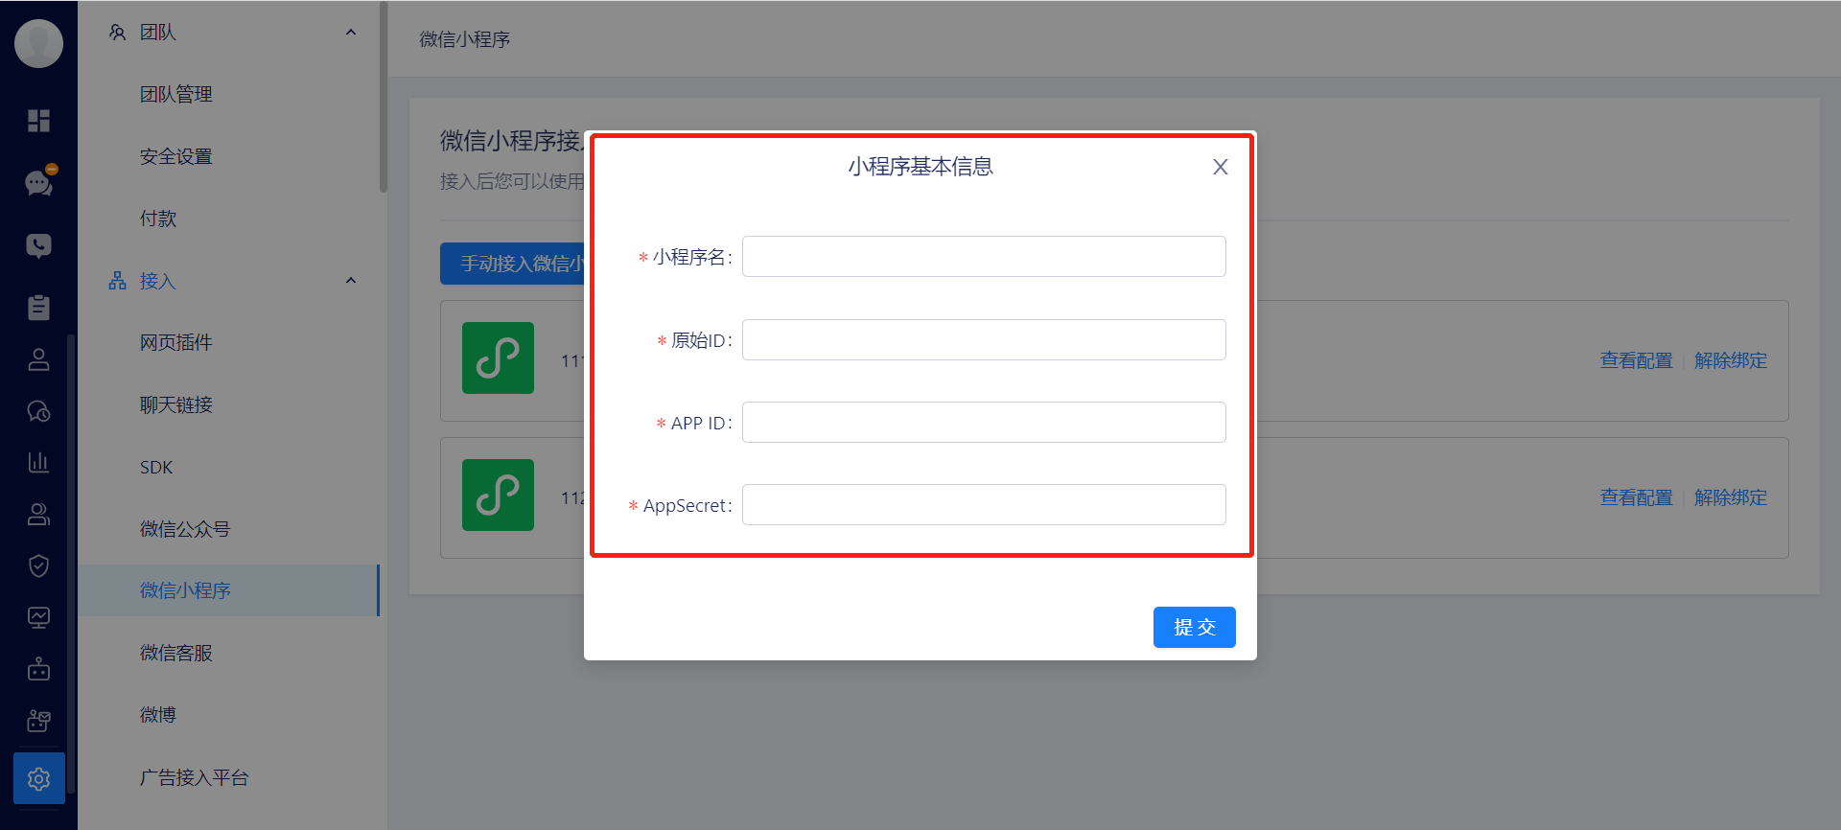Viewport: 1841px width, 830px height.
Task: Open 微信客服 menu item
Action: point(176,654)
